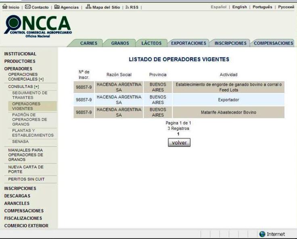
Task: Click the Exportador activity cell
Action: 228,99
